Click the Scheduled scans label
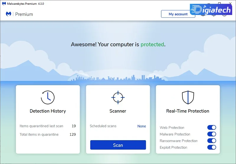 point(103,126)
